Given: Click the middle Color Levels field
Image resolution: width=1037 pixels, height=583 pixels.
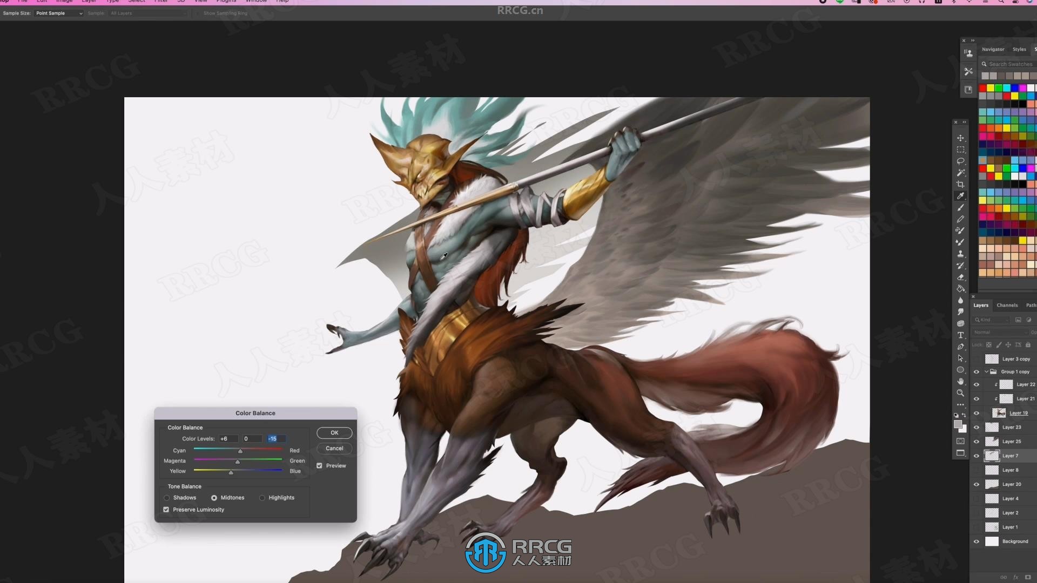Looking at the screenshot, I should pos(252,439).
